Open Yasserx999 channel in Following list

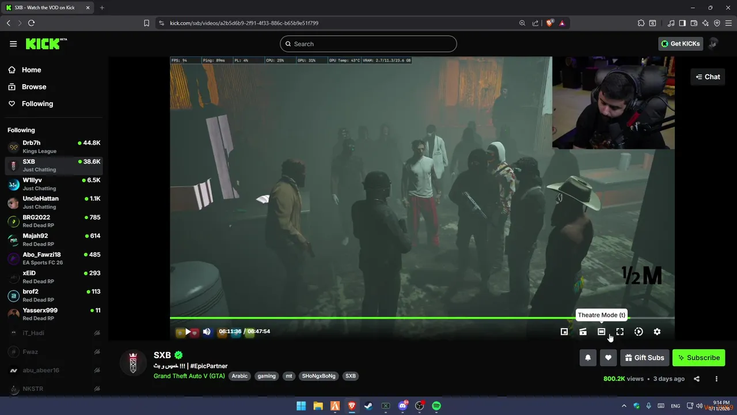point(54,314)
